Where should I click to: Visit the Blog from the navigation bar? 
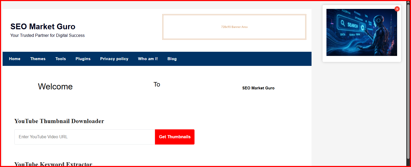point(172,59)
